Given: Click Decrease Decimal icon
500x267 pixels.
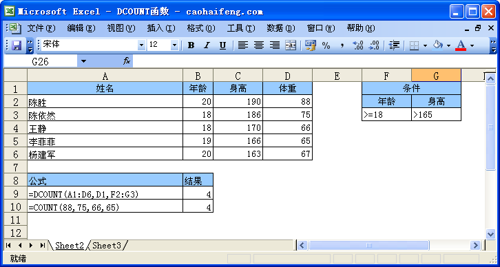Looking at the screenshot, I should point(374,45).
